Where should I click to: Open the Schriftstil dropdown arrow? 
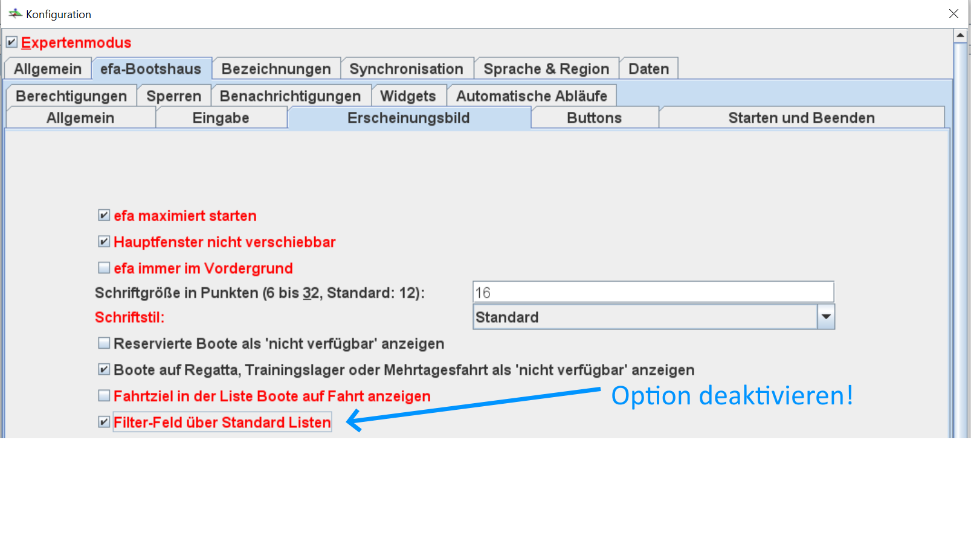click(825, 317)
